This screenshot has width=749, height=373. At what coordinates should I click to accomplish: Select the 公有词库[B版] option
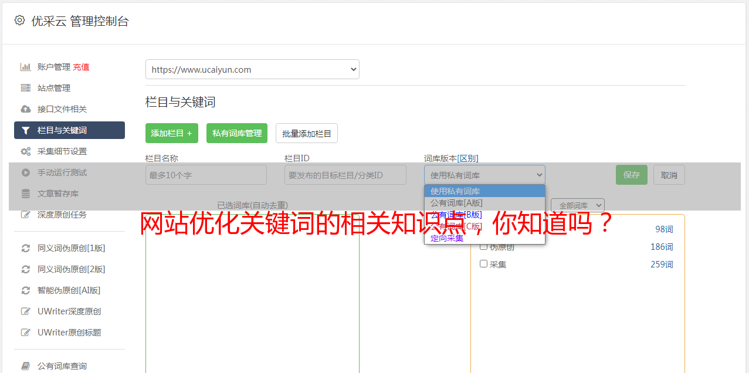click(484, 215)
